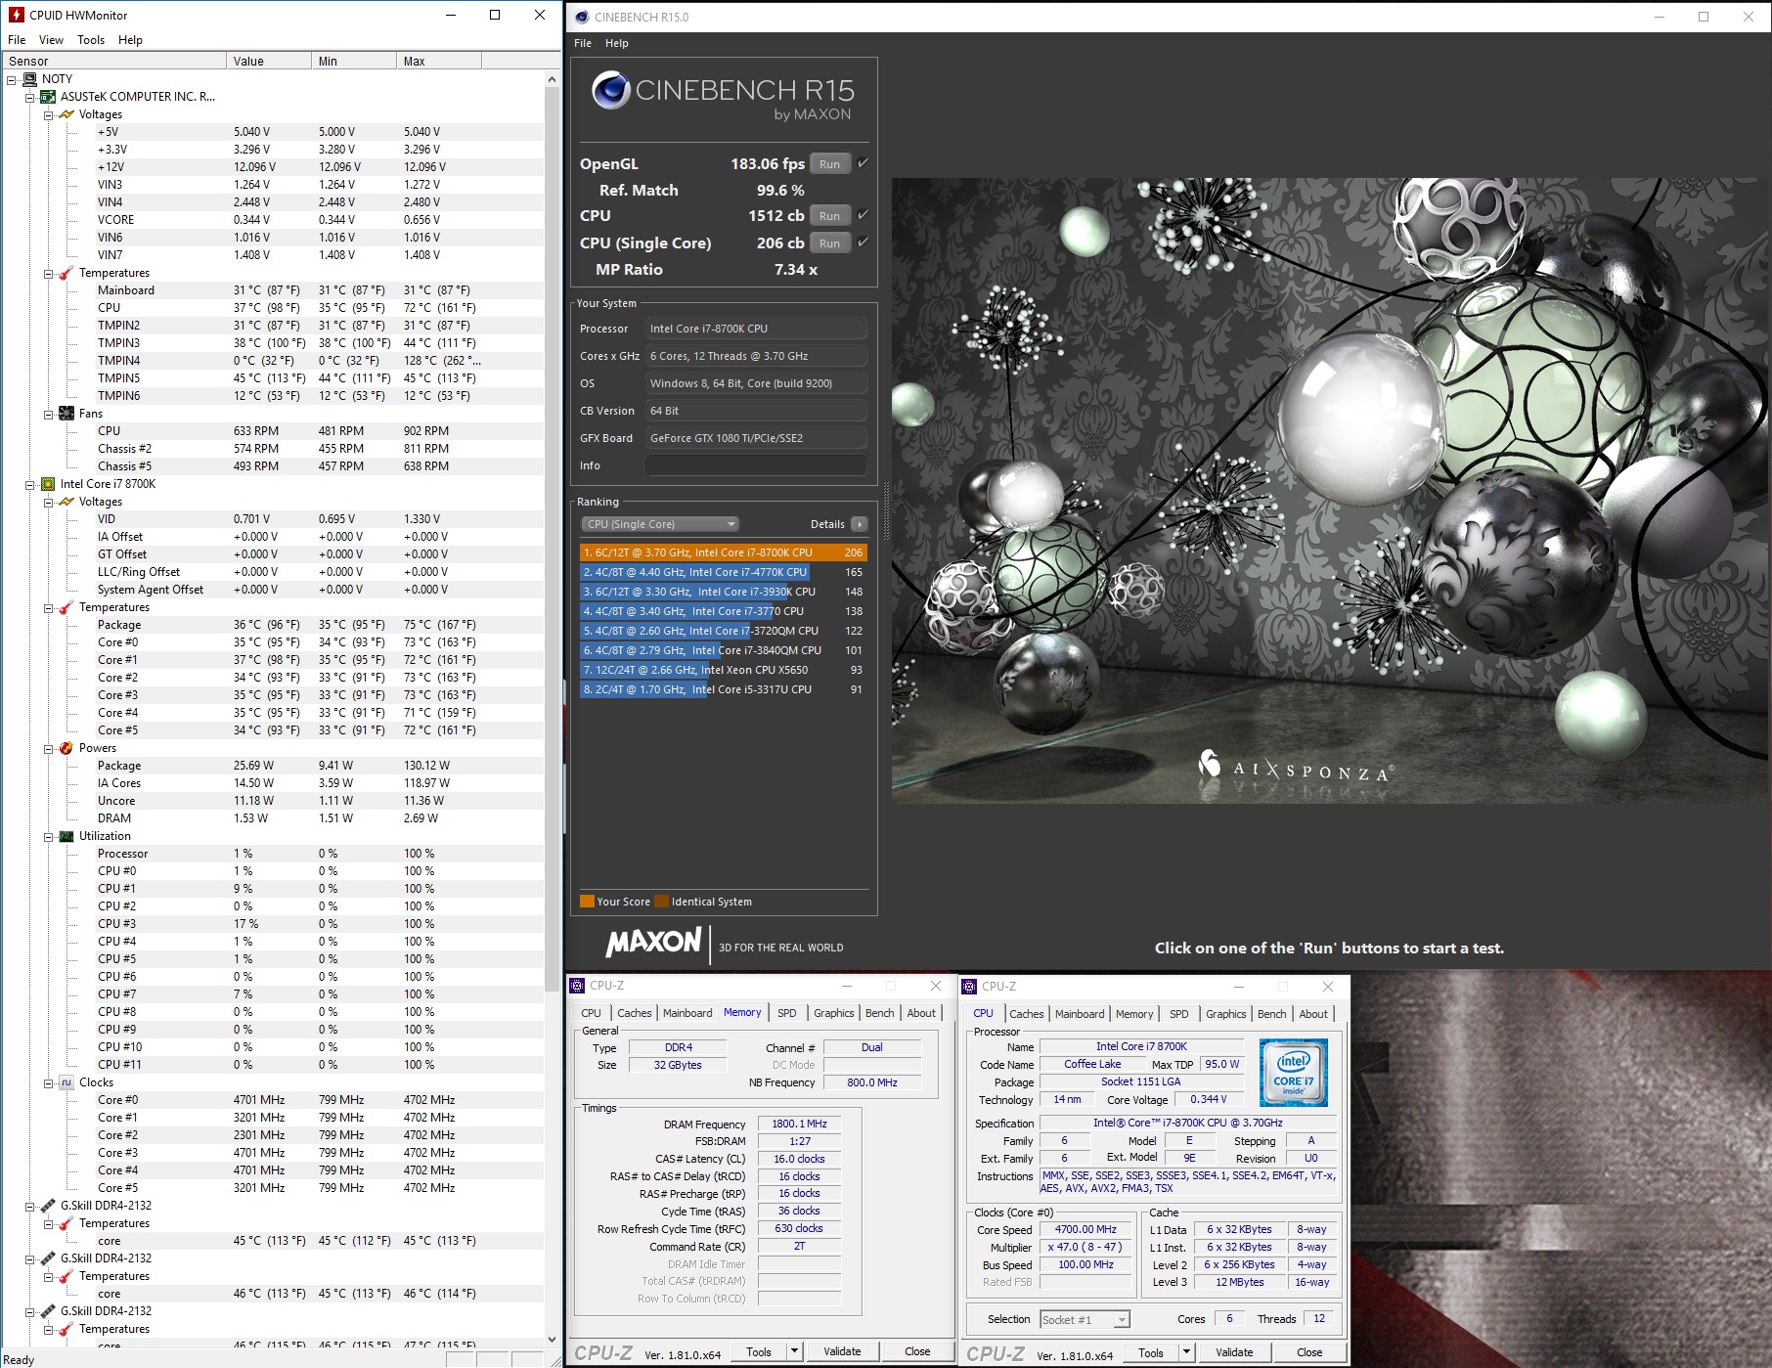The height and width of the screenshot is (1368, 1772).
Task: Click the MAXON logo in Cinebench
Action: click(x=653, y=943)
